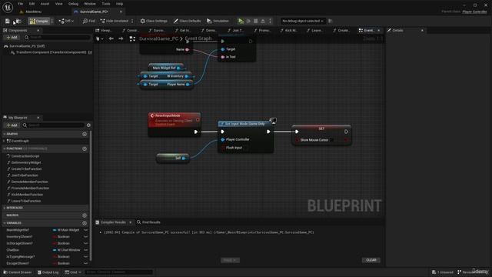492x277 pixels.
Task: Select the KickMemberFunction entry
Action: [x=27, y=195]
